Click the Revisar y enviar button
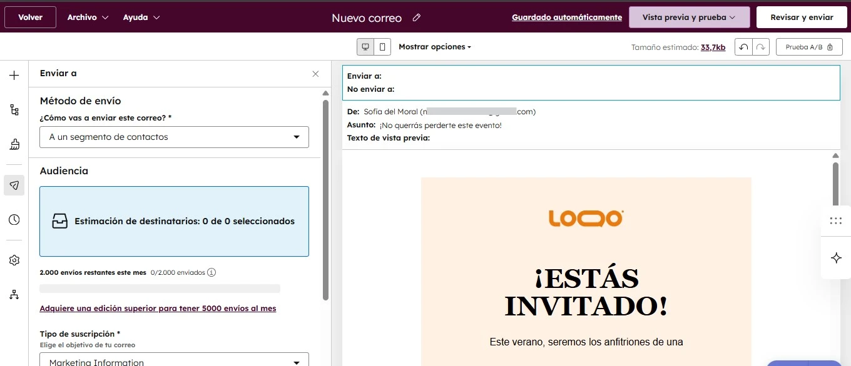Viewport: 851px width, 366px height. click(x=802, y=17)
